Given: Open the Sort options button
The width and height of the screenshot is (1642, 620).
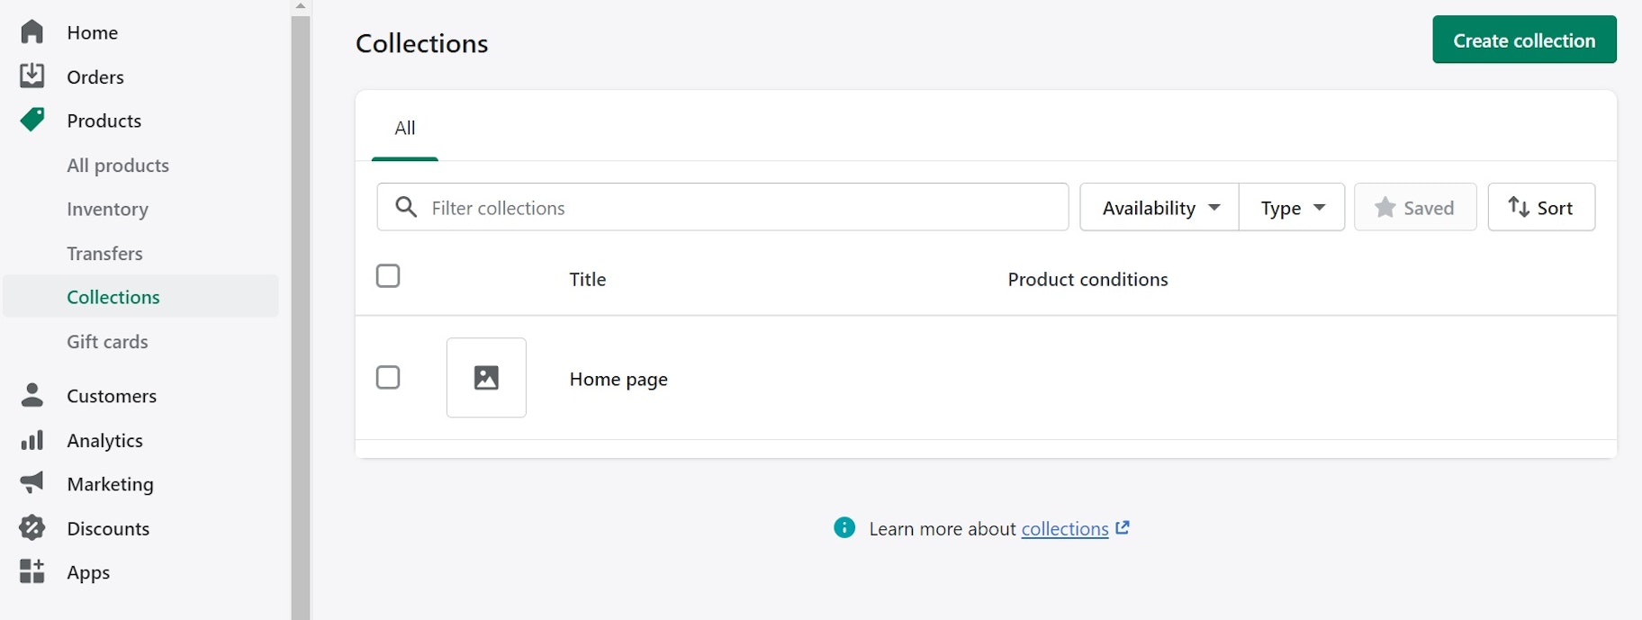Looking at the screenshot, I should click(1541, 208).
